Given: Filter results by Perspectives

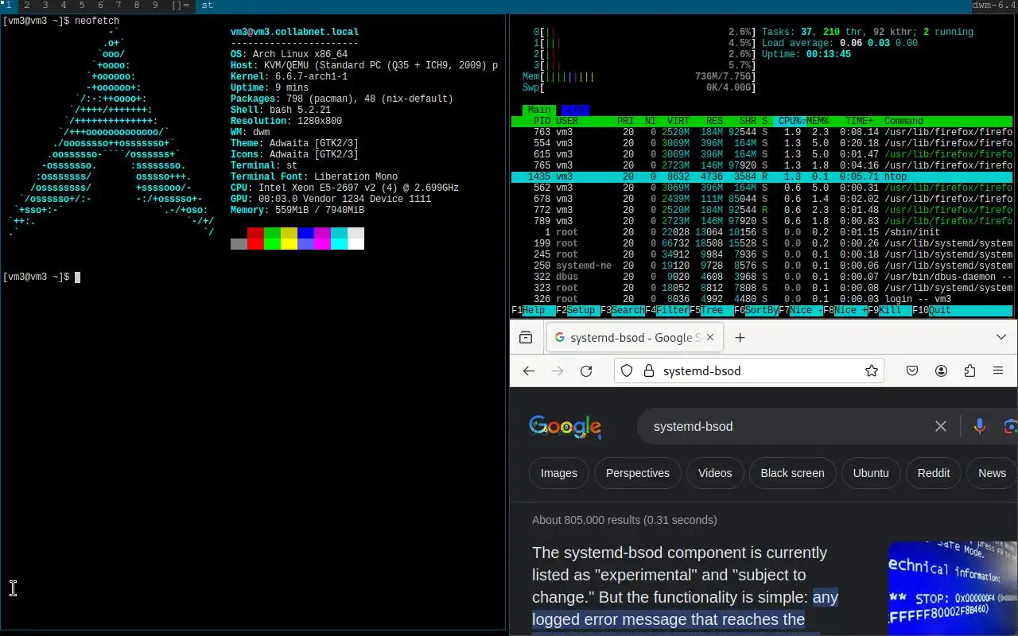Looking at the screenshot, I should tap(638, 473).
